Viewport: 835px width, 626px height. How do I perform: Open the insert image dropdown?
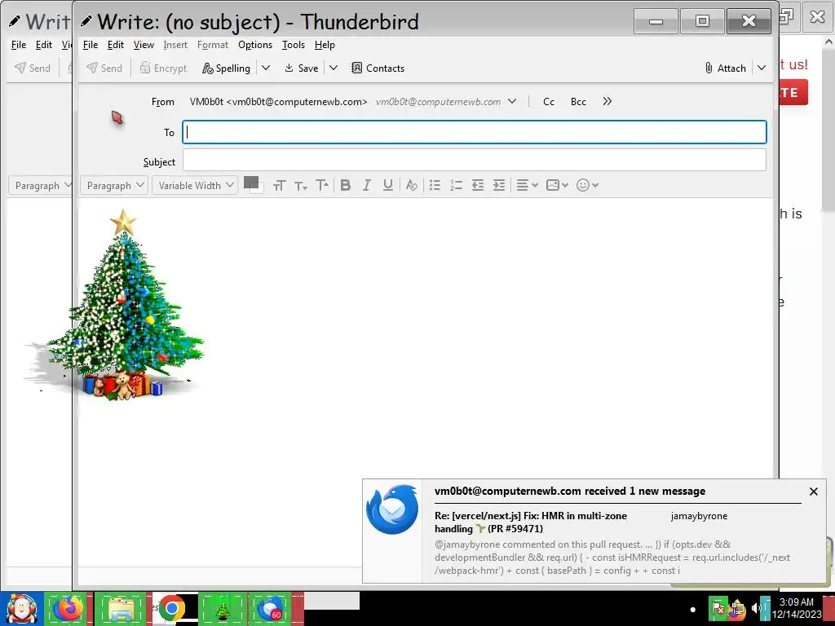coord(557,185)
